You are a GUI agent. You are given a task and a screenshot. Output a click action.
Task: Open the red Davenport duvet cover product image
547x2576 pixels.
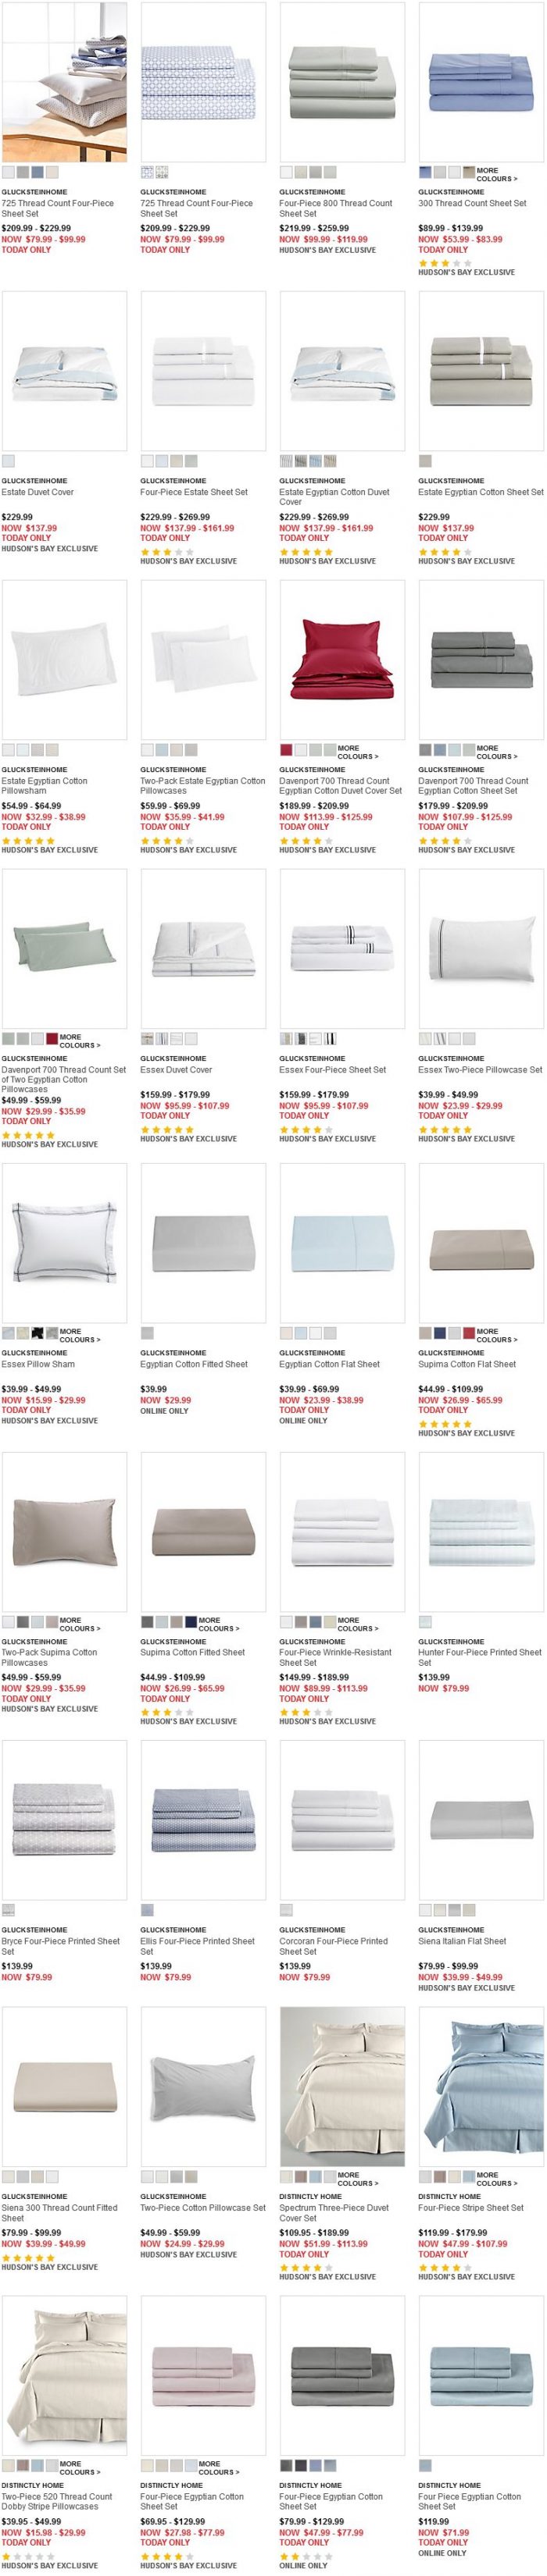[341, 659]
